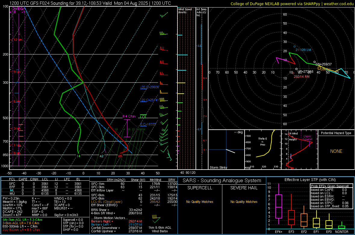Click the Corfidi Upshear value row
This screenshot has height=235, width=355.
click(x=117, y=231)
